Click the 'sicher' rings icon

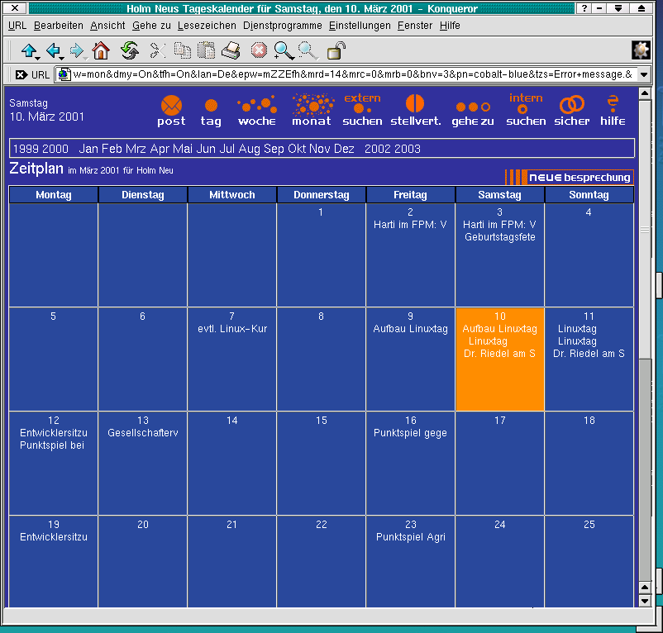tap(571, 106)
